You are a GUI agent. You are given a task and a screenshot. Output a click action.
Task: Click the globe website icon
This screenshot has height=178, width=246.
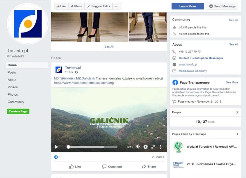pyautogui.click(x=174, y=65)
